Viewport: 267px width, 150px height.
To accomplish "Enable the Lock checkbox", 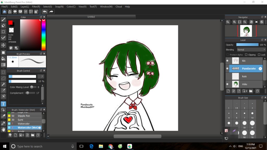I will (x=259, y=55).
